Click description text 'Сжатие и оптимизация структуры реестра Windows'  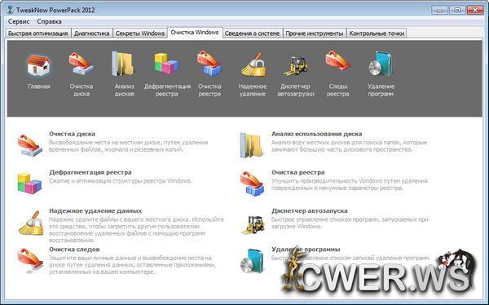[x=120, y=181]
